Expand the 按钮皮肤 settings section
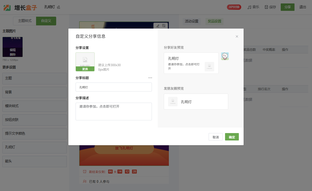 coord(34,120)
